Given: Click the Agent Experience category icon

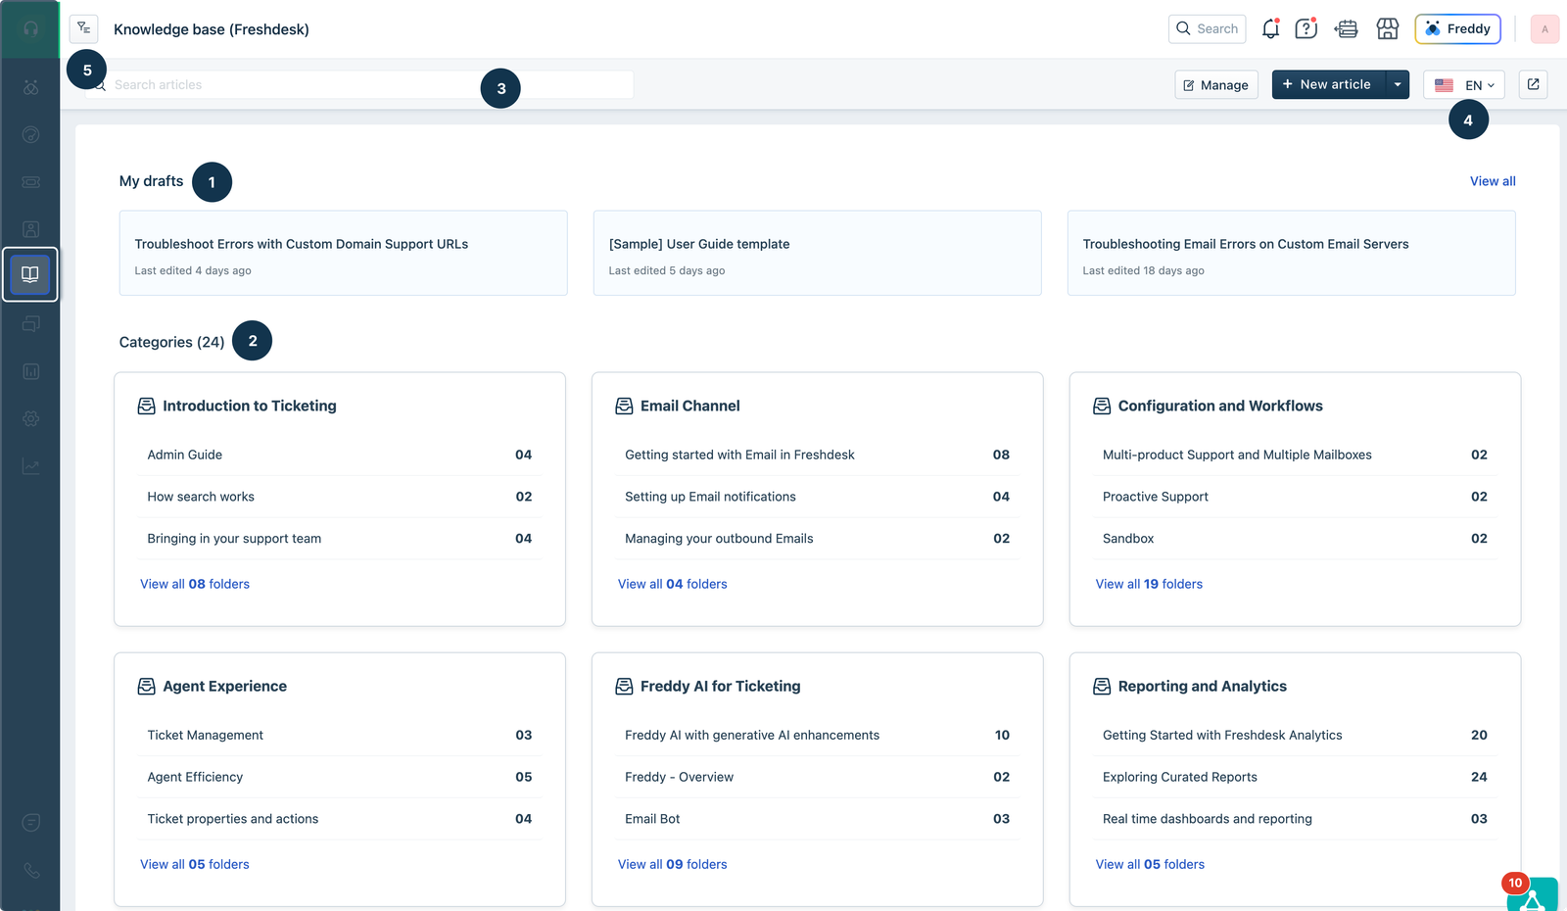Looking at the screenshot, I should (x=146, y=687).
